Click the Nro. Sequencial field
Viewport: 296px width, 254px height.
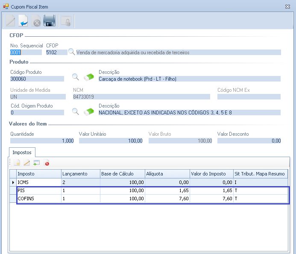coord(26,53)
